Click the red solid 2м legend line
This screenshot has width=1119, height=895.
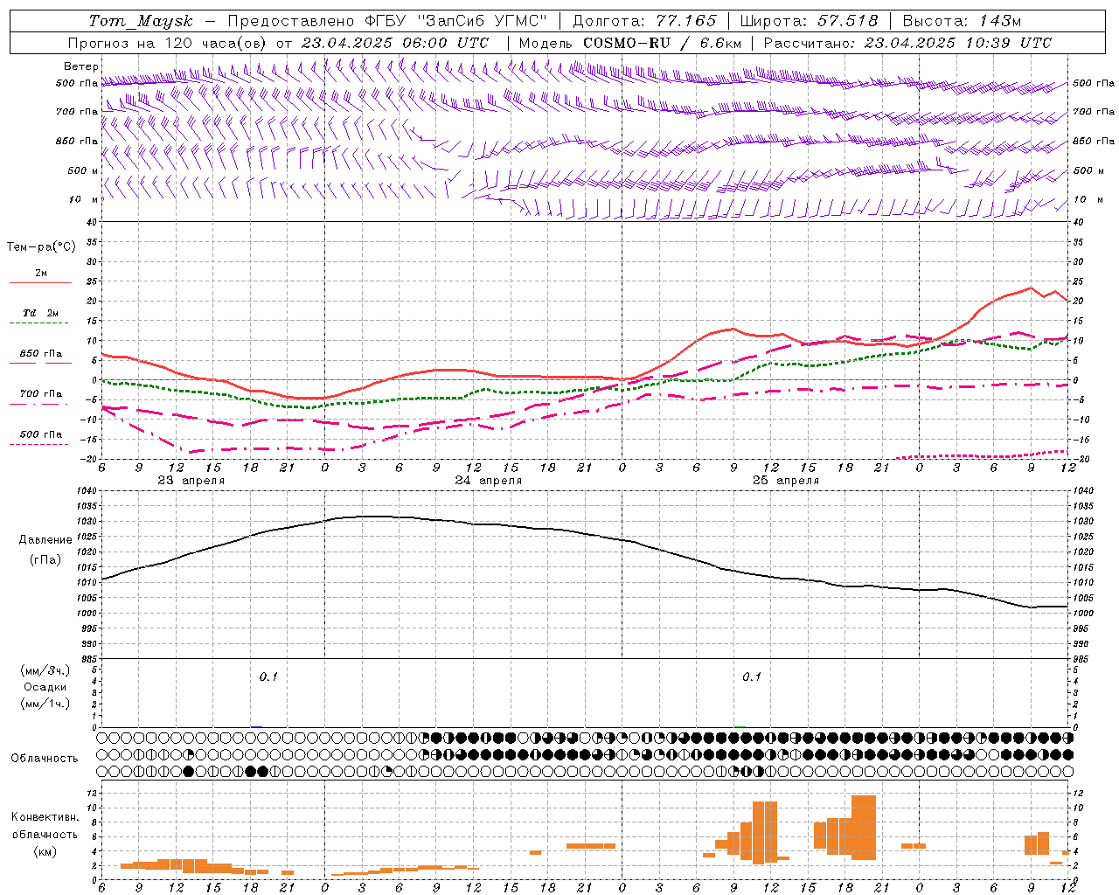(40, 282)
